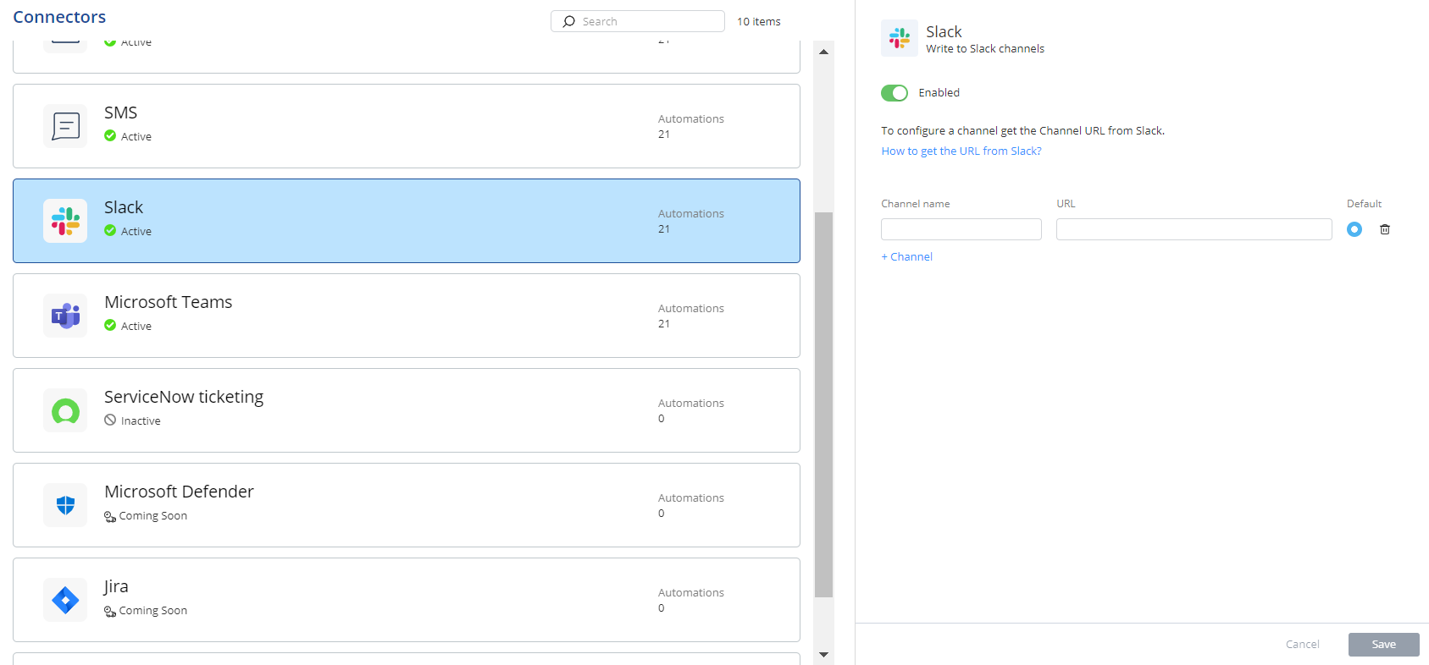The image size is (1429, 665).
Task: Click the Inactive status icon under ServiceNow ticketing
Action: tap(110, 420)
